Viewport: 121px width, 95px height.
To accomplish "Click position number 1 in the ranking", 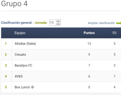I will pos(6,44).
